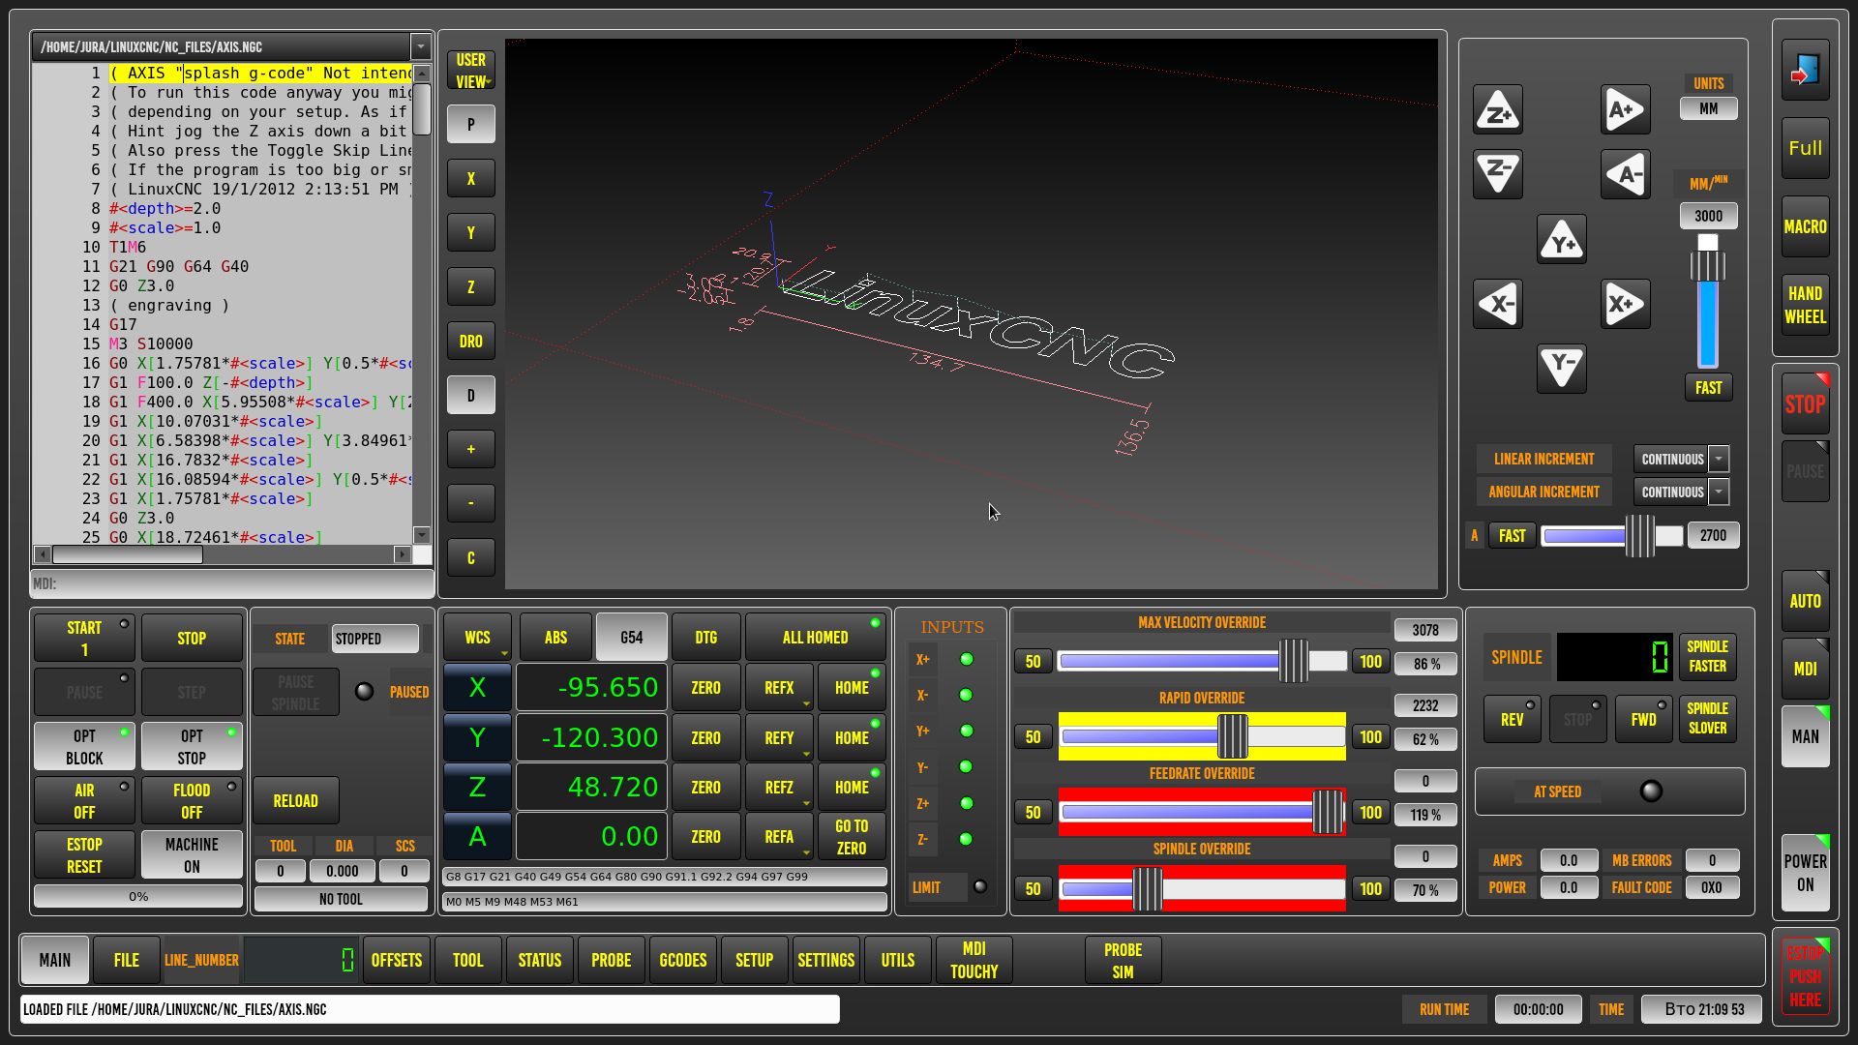
Task: Open REFA dropdown button
Action: pos(779,836)
